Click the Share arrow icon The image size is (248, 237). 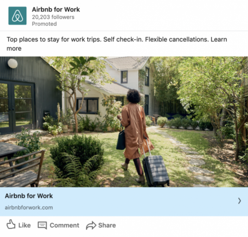pos(91,225)
